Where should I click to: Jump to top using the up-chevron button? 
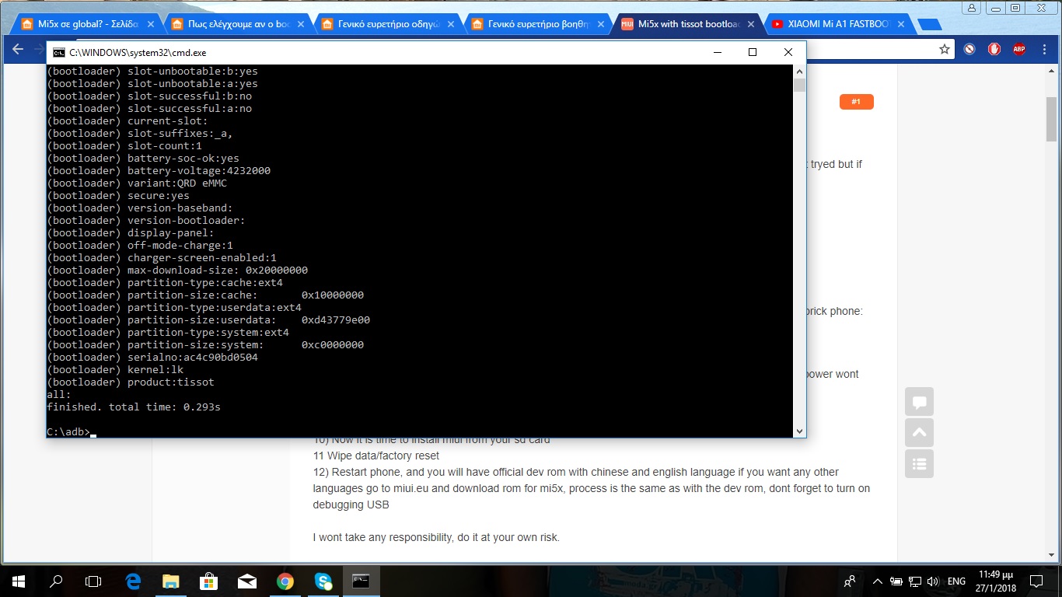pos(919,433)
